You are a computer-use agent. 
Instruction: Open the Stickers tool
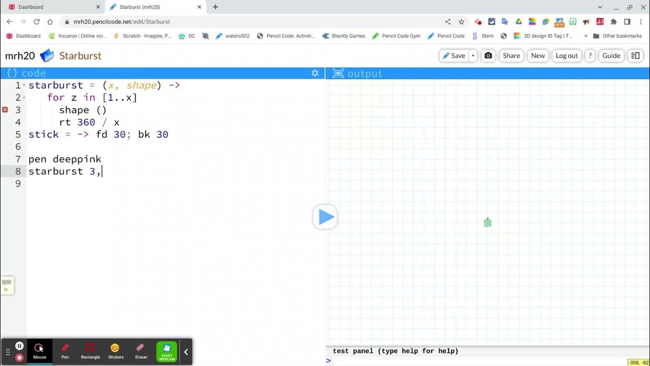[x=115, y=351]
